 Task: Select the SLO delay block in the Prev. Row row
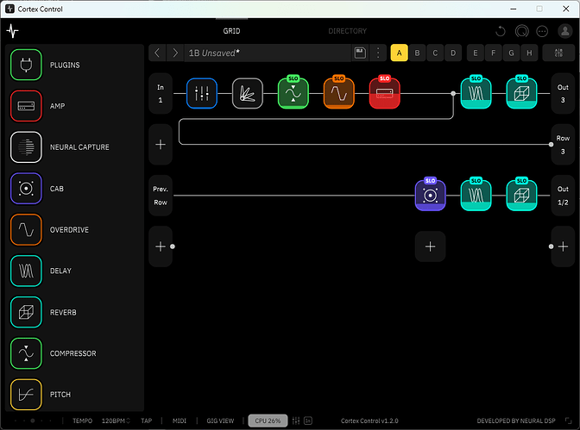click(476, 195)
